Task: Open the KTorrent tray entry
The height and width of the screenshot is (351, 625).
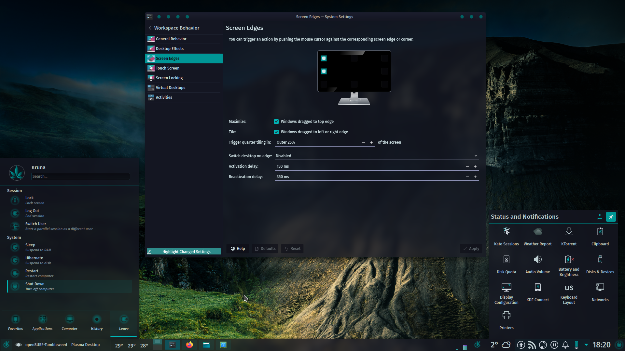Action: [569, 237]
